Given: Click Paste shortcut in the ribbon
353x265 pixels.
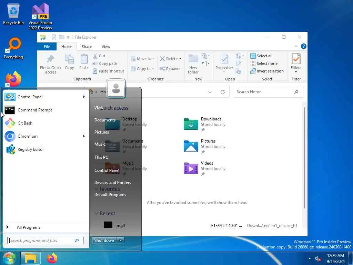Looking at the screenshot, I should point(108,71).
